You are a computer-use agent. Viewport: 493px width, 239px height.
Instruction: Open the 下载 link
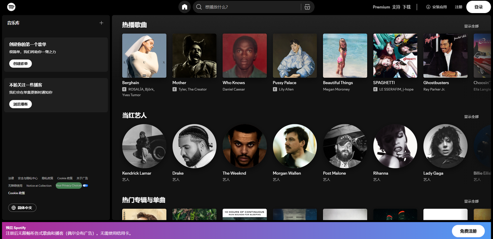coord(407,7)
